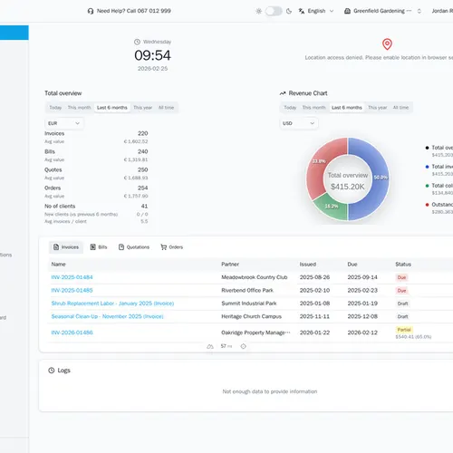
Task: Open the USD currency dropdown
Action: [299, 123]
